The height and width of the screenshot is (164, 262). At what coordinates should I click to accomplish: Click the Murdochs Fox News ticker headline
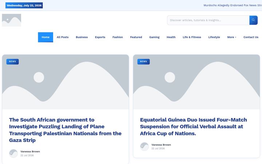click(233, 5)
